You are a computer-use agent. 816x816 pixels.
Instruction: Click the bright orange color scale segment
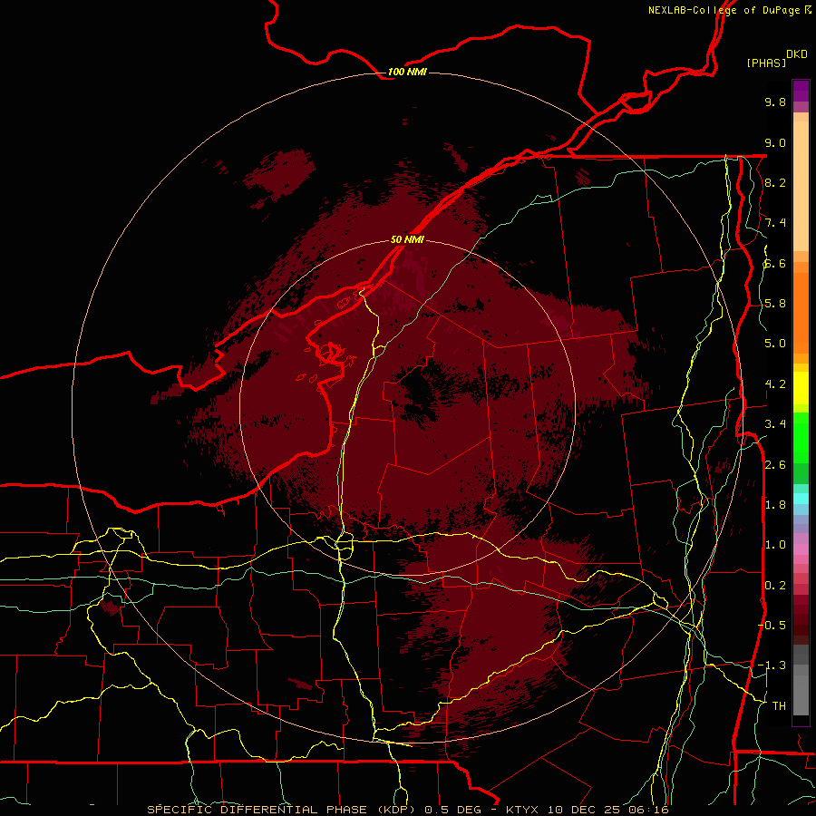coord(801,312)
